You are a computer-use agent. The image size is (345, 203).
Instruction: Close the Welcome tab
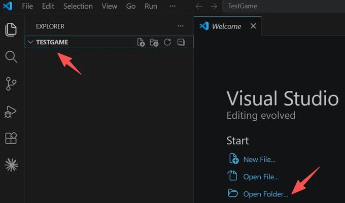coord(253,26)
